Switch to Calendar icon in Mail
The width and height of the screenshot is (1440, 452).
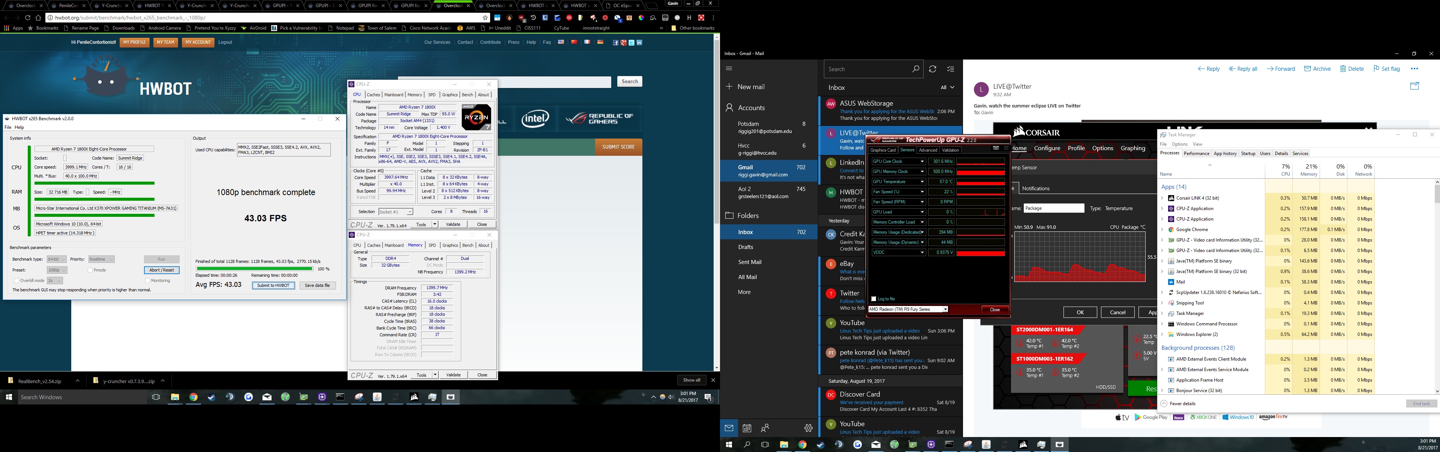(747, 428)
